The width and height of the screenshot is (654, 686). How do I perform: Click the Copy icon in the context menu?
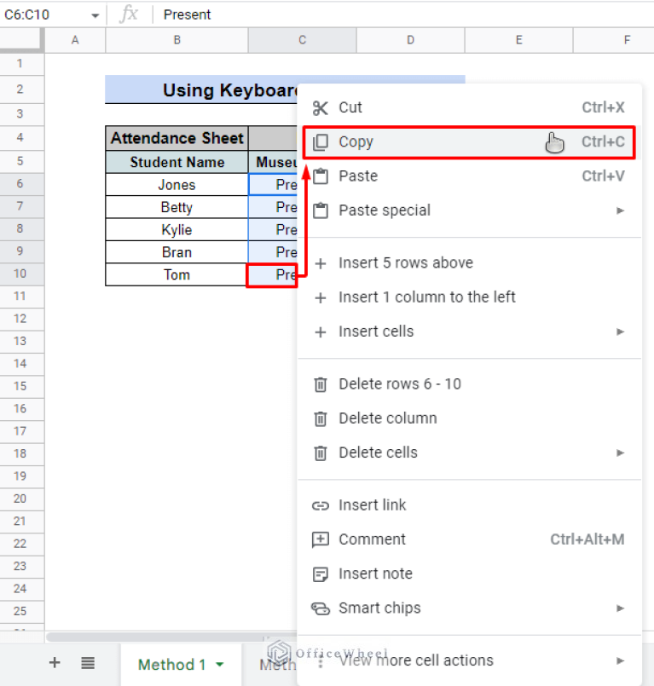321,141
